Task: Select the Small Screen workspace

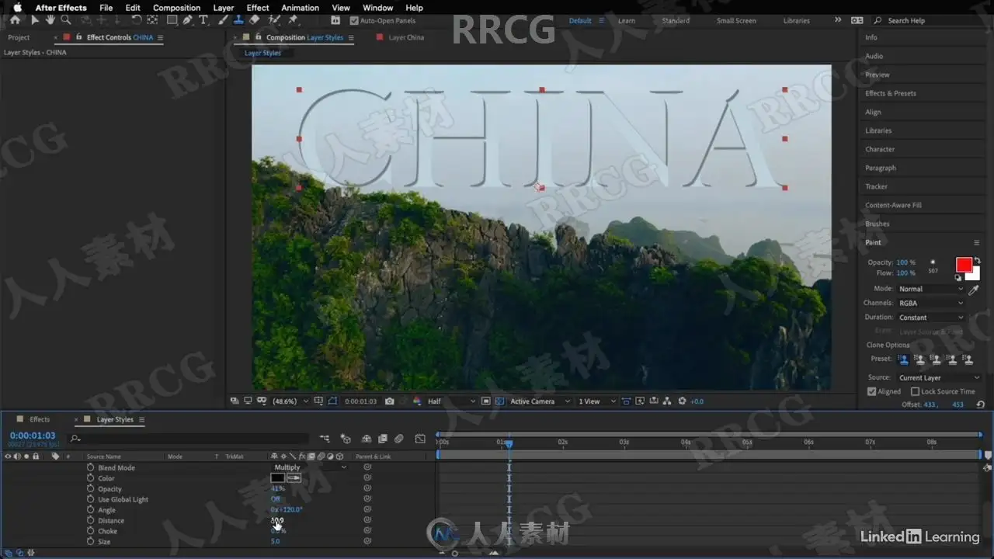Action: coord(736,21)
